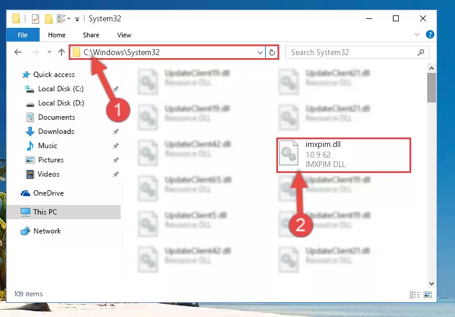This screenshot has width=455, height=317.
Task: Expand the ribbon with the chevron
Action: point(417,34)
